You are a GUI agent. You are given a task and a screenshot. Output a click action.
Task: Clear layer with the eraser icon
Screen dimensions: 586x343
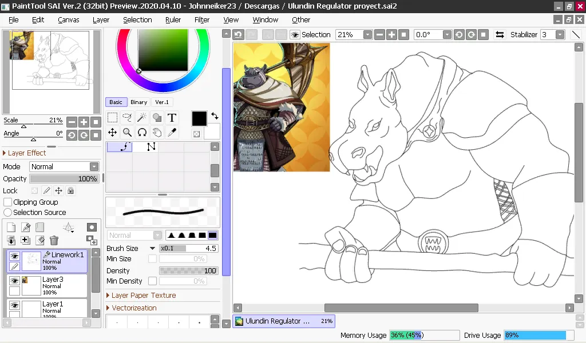coord(40,240)
